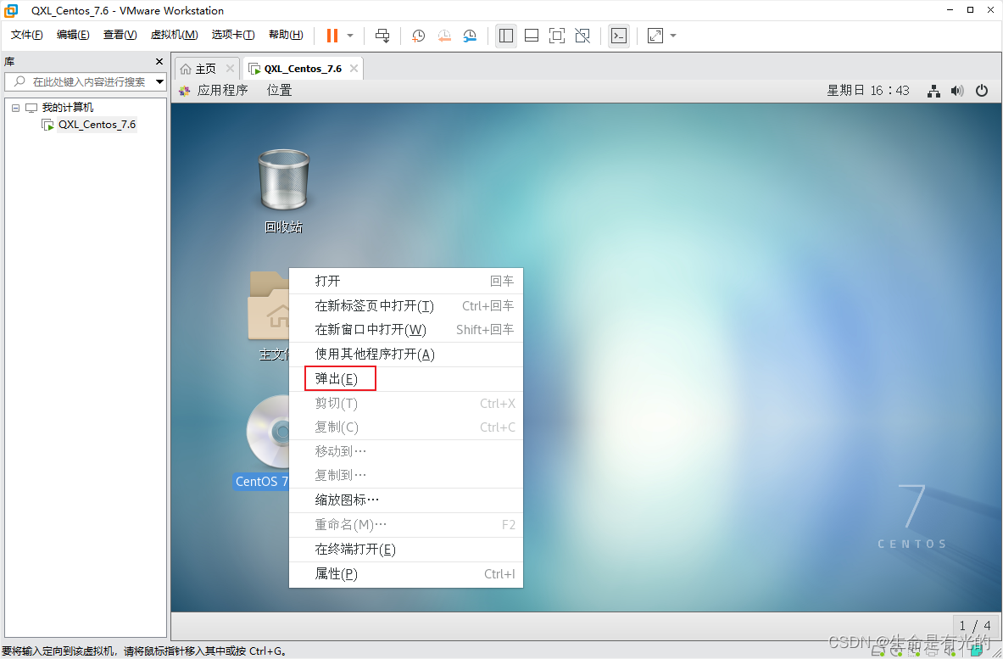Viewport: 1003px width, 659px height.
Task: Click the volume icon in the guest panel
Action: pyautogui.click(x=958, y=91)
